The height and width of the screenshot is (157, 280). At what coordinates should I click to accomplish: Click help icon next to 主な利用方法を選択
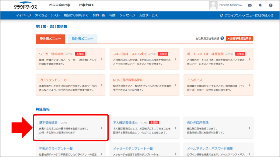222,38
